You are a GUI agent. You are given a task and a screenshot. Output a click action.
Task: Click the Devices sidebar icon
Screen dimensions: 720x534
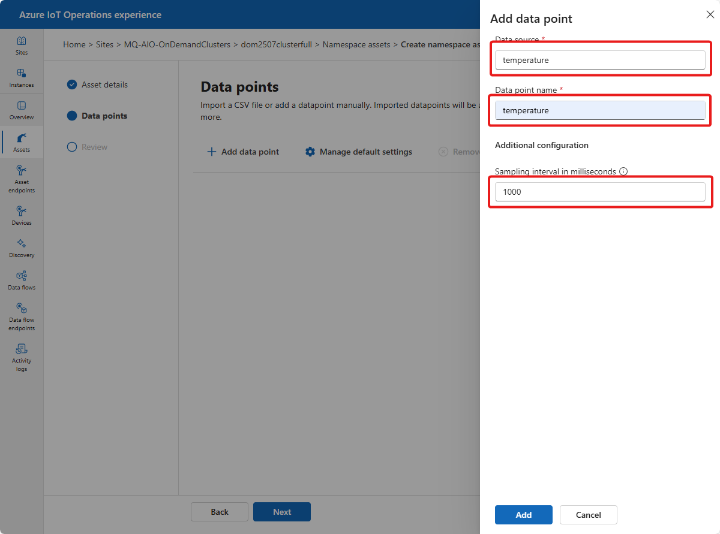22,216
